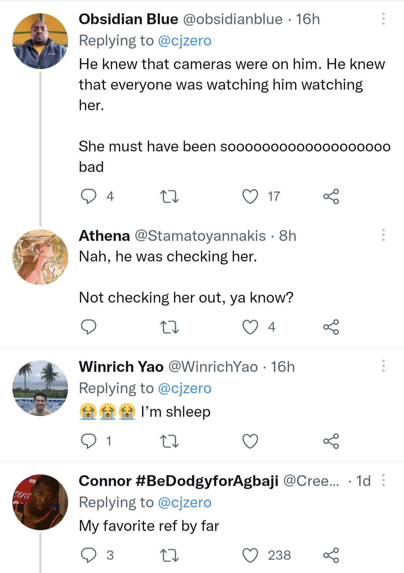Viewport: 404px width, 573px height.
Task: Reply to Connor's tweet with 3 replies
Action: click(x=89, y=555)
